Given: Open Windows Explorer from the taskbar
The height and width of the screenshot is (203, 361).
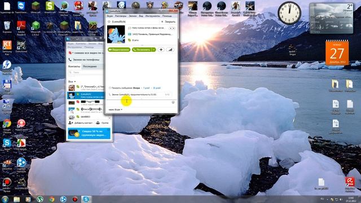Looking at the screenshot, I should coord(16,199).
